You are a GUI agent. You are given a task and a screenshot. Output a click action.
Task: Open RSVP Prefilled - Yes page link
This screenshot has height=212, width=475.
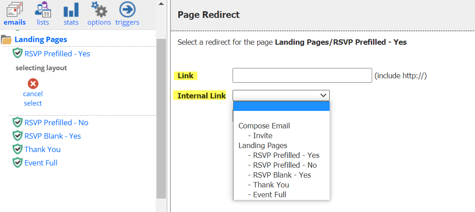[57, 54]
